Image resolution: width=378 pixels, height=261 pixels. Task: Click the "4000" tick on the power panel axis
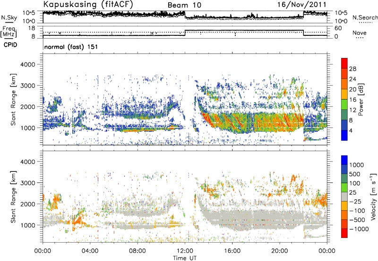(28, 65)
